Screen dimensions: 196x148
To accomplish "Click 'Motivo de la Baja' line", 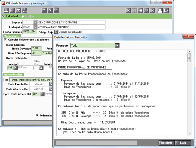I will [x=92, y=61].
